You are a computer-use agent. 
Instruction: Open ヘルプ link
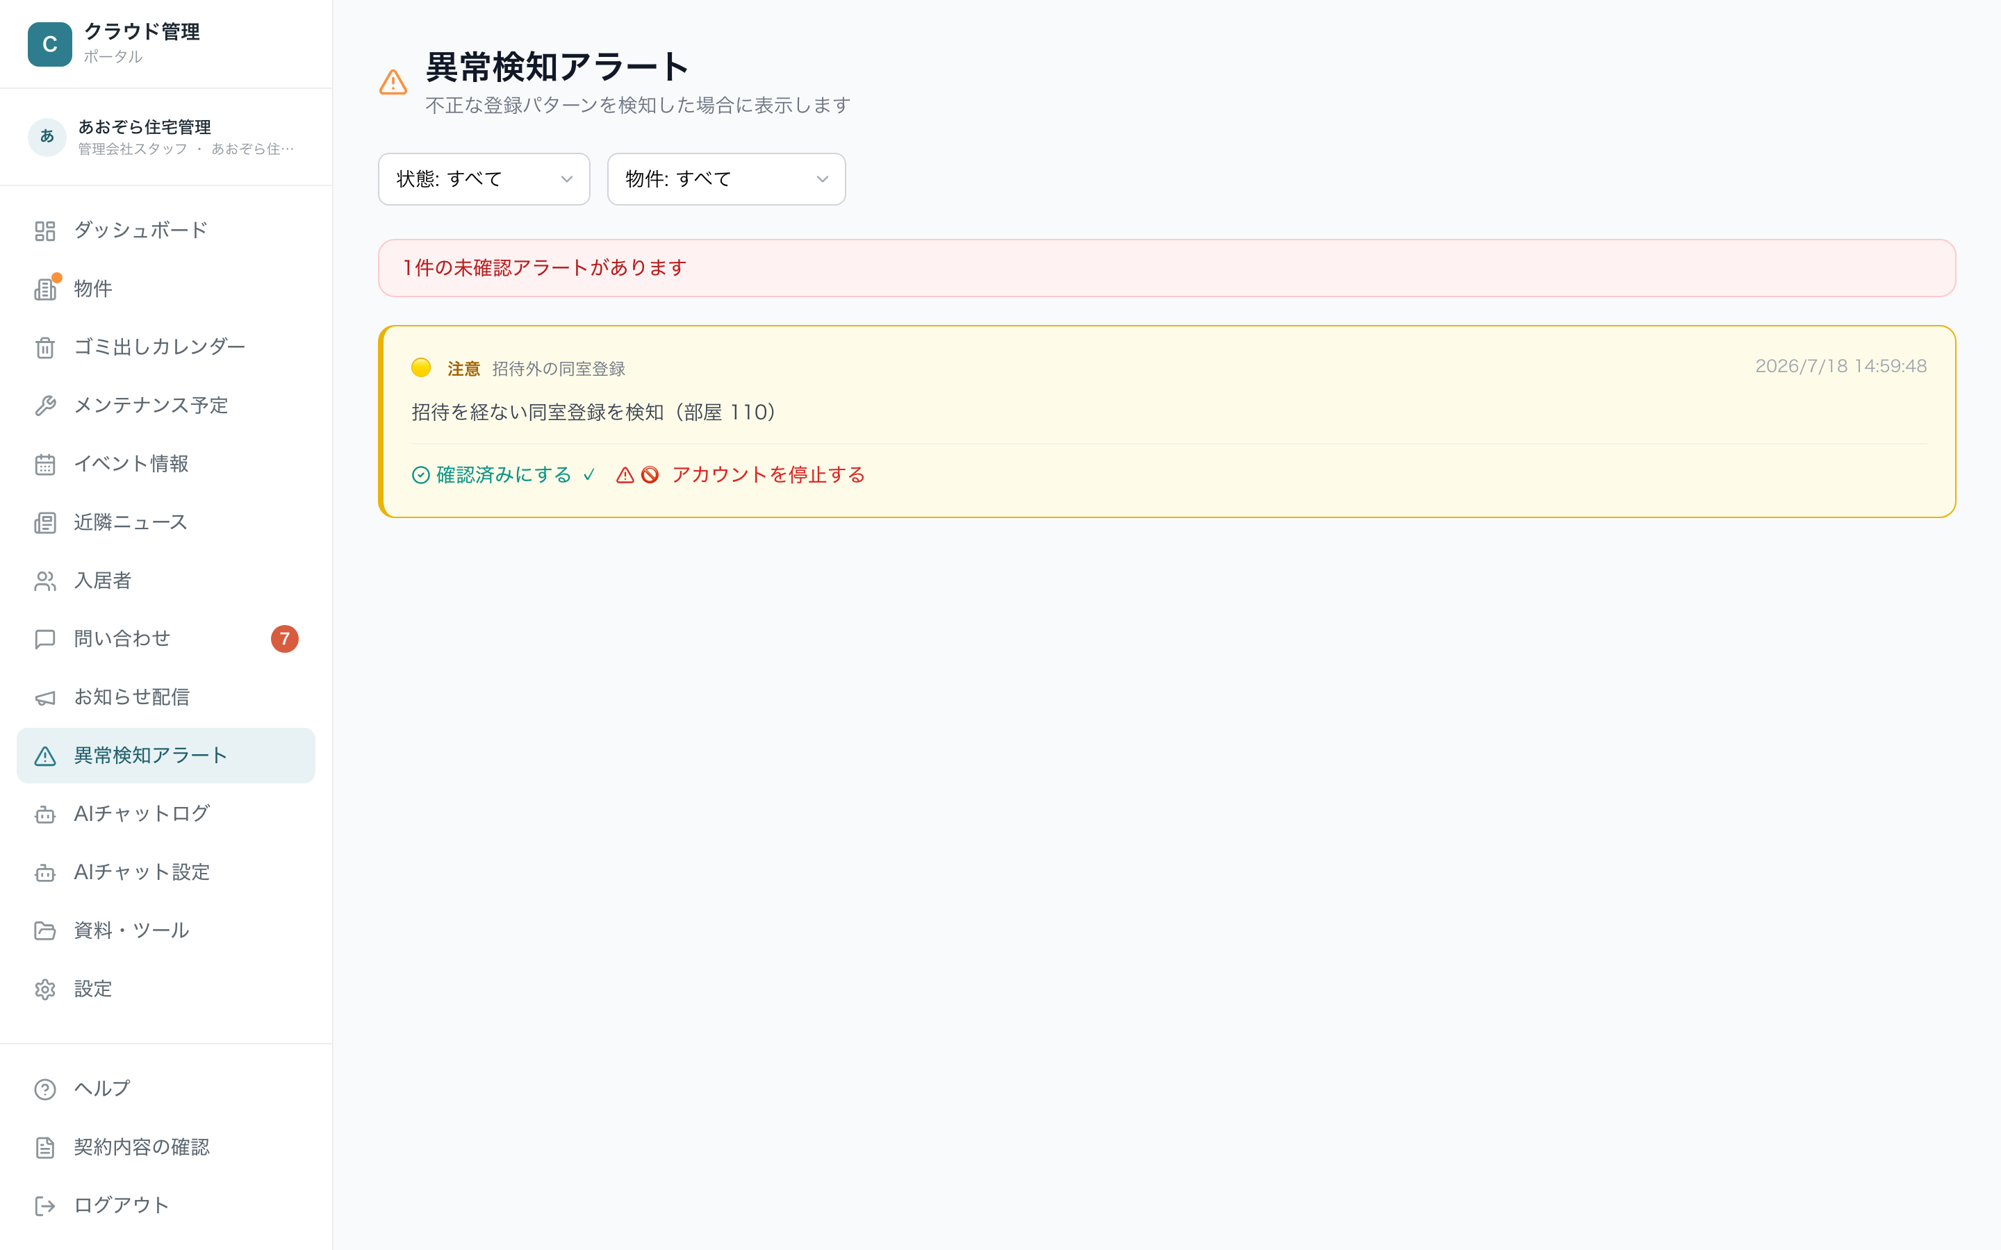coord(165,1089)
